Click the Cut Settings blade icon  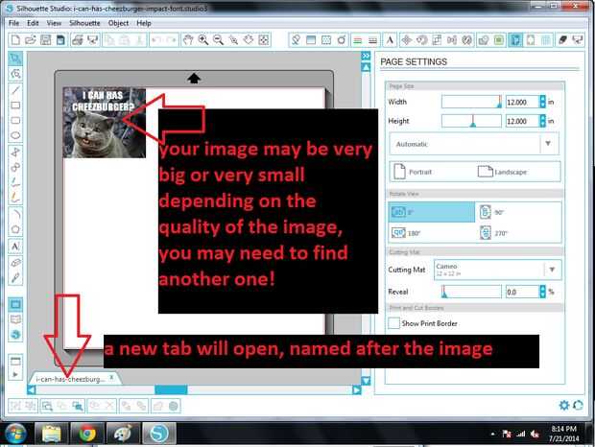[x=562, y=40]
